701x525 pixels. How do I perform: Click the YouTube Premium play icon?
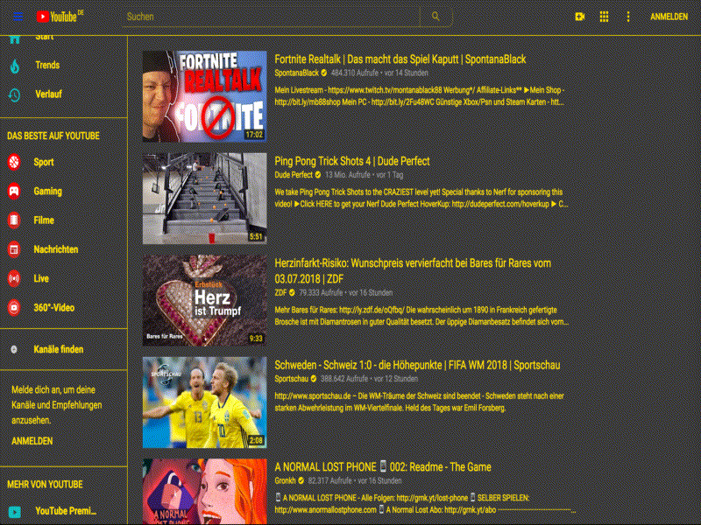[15, 512]
